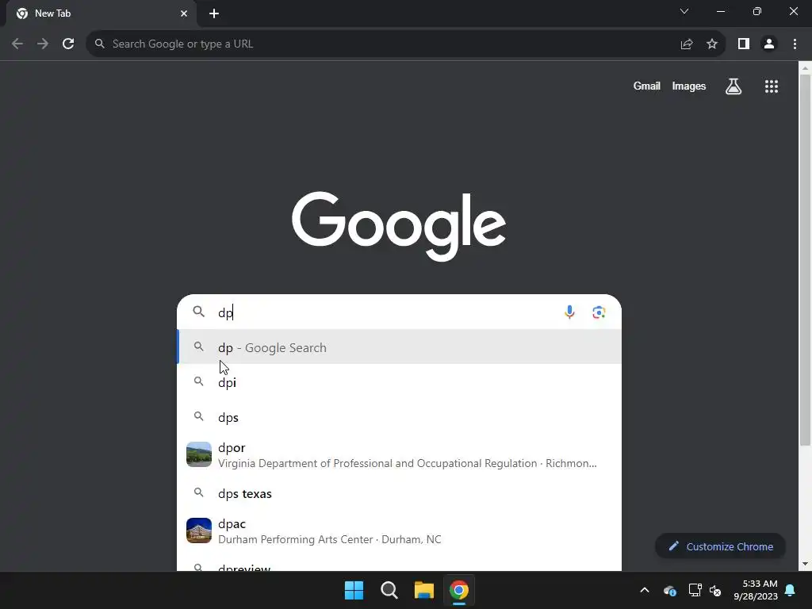Open Search Labs flask icon
This screenshot has width=812, height=609.
(x=733, y=86)
